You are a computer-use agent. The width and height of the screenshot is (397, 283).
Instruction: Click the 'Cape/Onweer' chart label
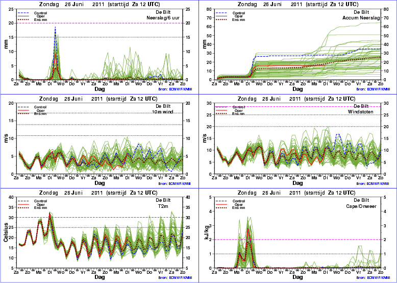361,206
